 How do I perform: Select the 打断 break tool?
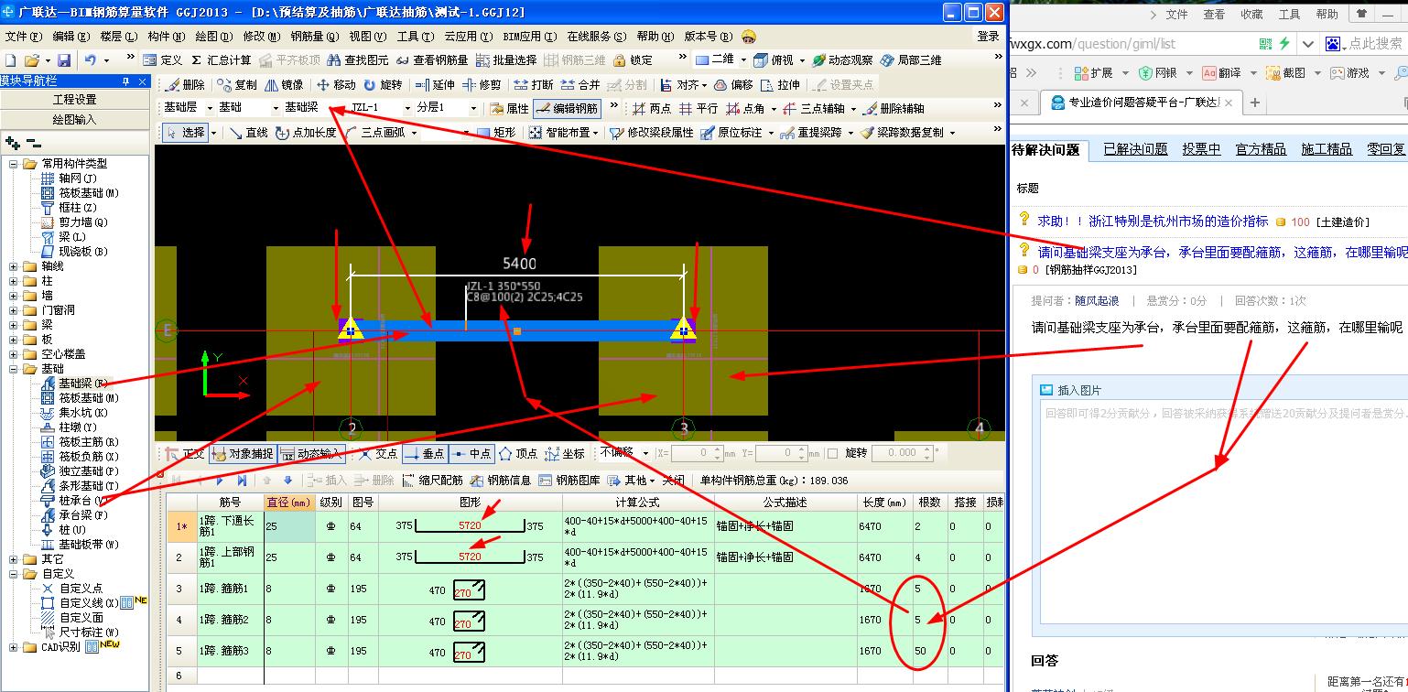(533, 84)
